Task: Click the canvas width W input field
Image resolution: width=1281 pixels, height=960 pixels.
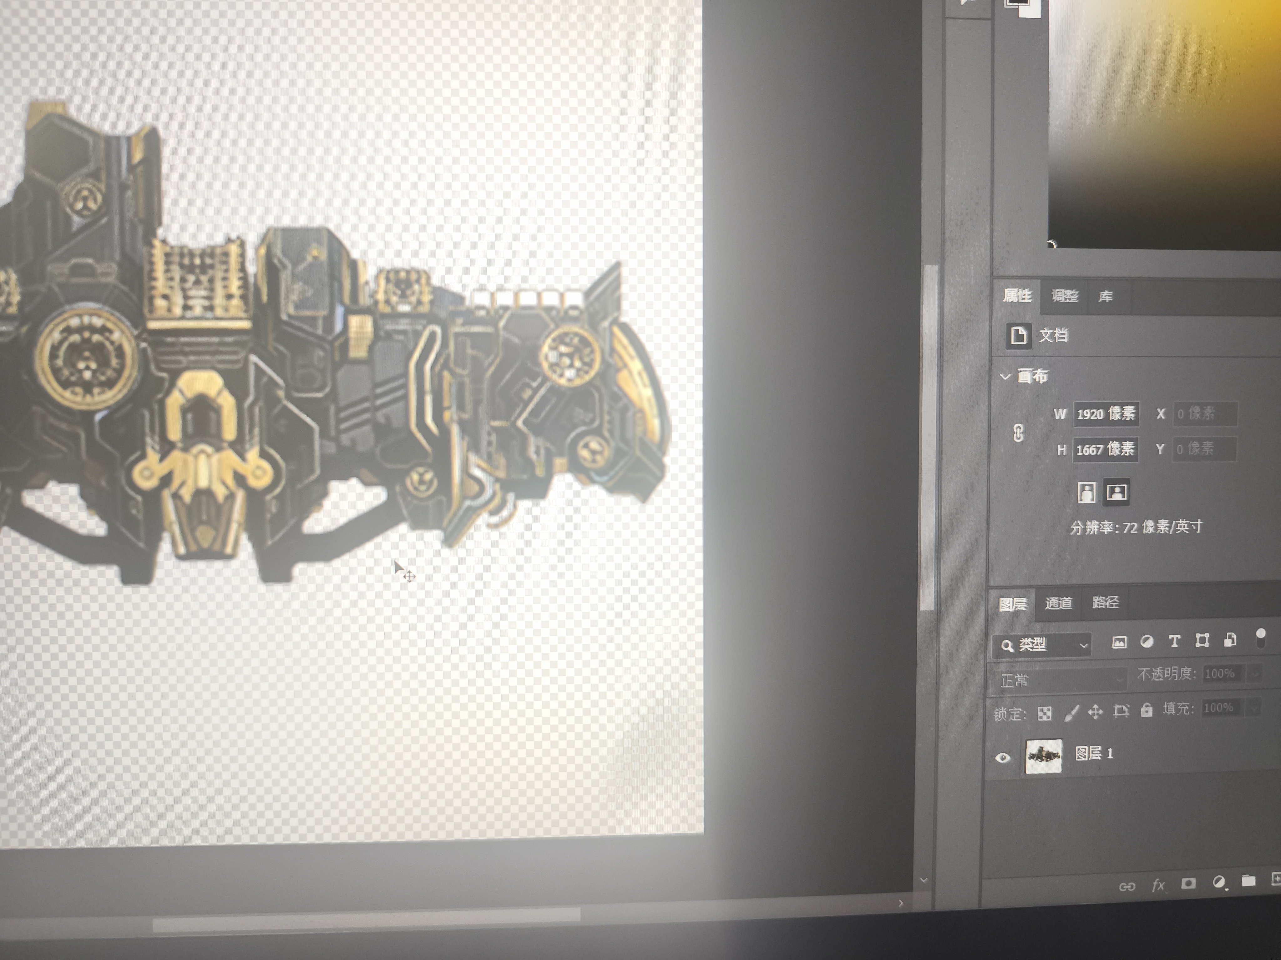Action: [x=1106, y=414]
